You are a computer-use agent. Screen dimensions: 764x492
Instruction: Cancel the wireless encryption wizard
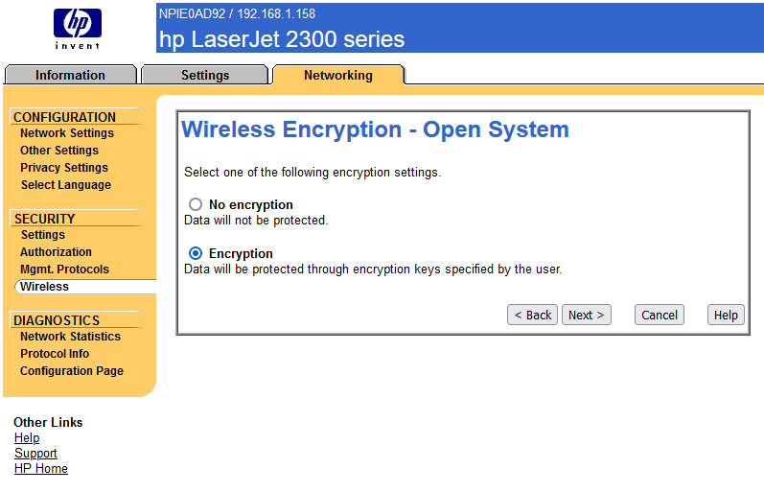tap(660, 315)
